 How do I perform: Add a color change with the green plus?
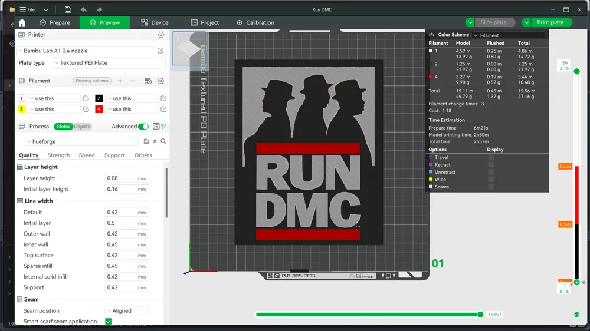576,282
